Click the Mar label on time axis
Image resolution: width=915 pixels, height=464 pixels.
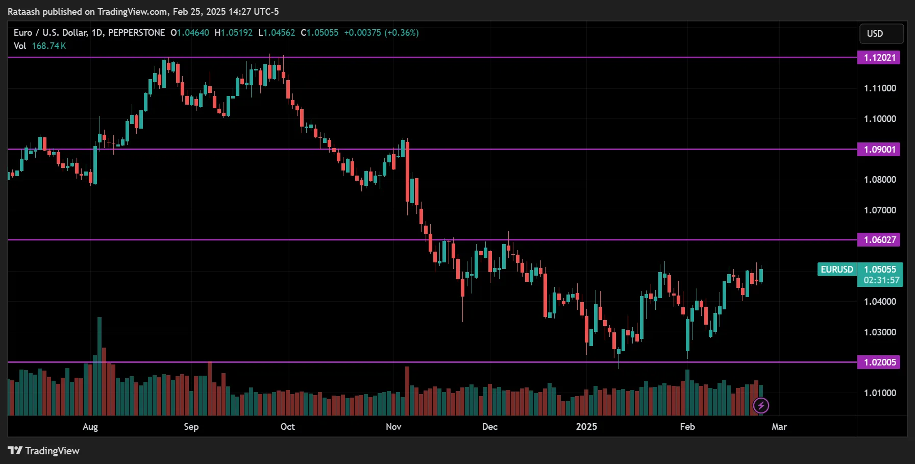point(779,427)
